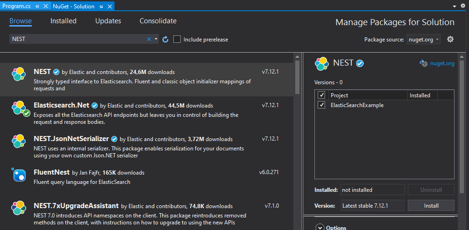Click the Installed not installed field
This screenshot has height=230, width=469.
pos(372,190)
